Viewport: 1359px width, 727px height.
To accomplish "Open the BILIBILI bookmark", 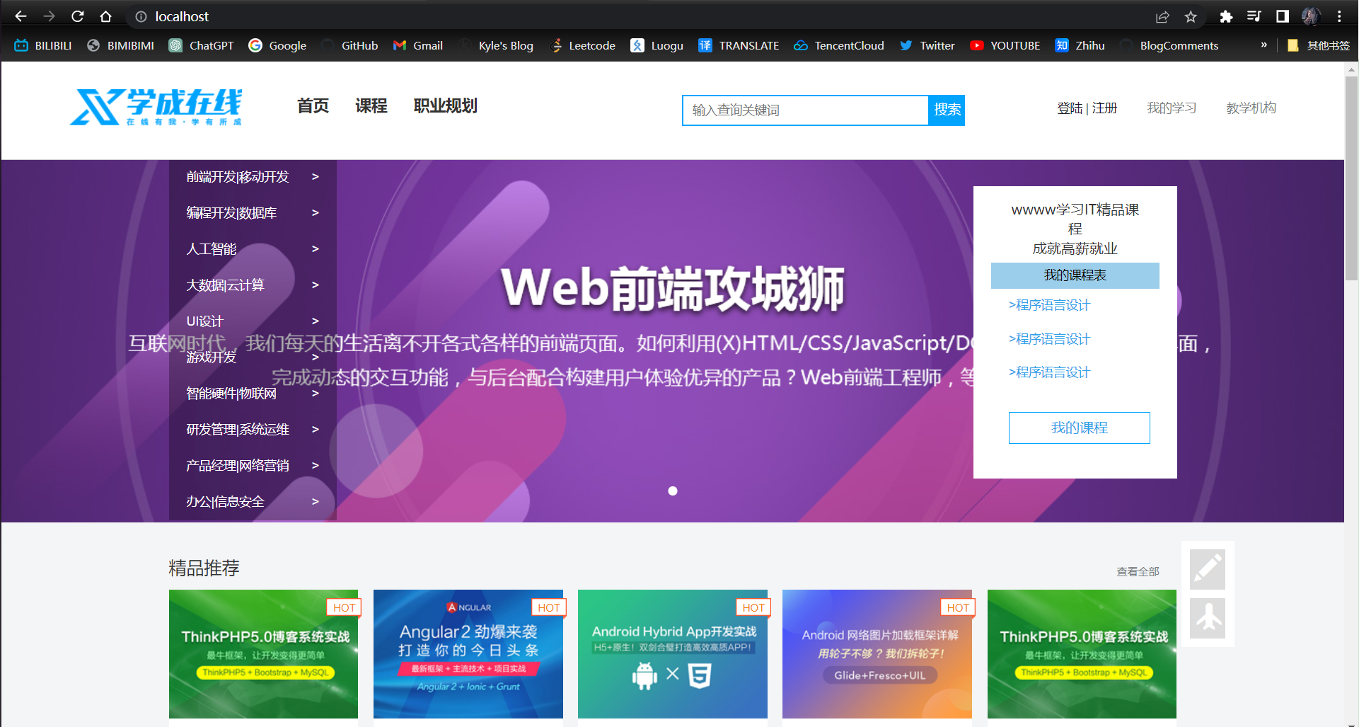I will pyautogui.click(x=43, y=45).
